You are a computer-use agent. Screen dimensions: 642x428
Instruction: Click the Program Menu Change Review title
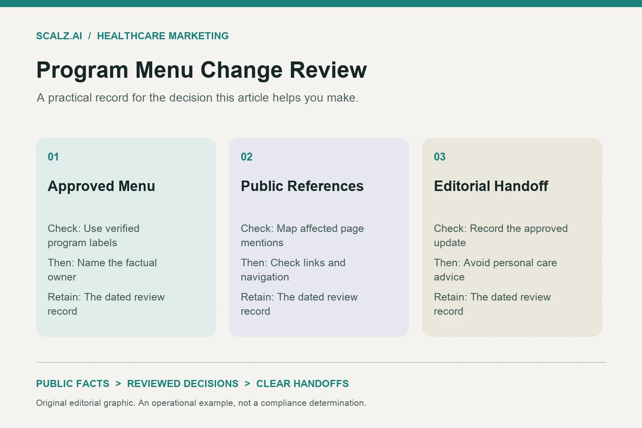click(x=201, y=70)
